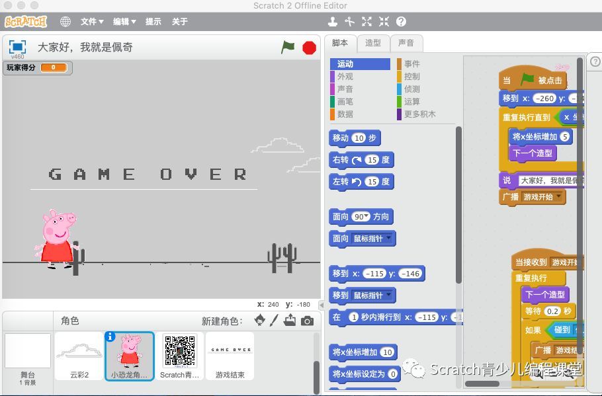Click degrees value in 右转 block
This screenshot has width=602, height=396.
click(x=372, y=159)
